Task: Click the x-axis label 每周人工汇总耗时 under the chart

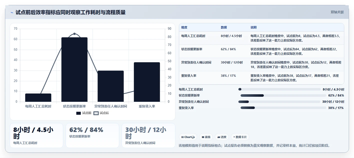Action: (38, 106)
